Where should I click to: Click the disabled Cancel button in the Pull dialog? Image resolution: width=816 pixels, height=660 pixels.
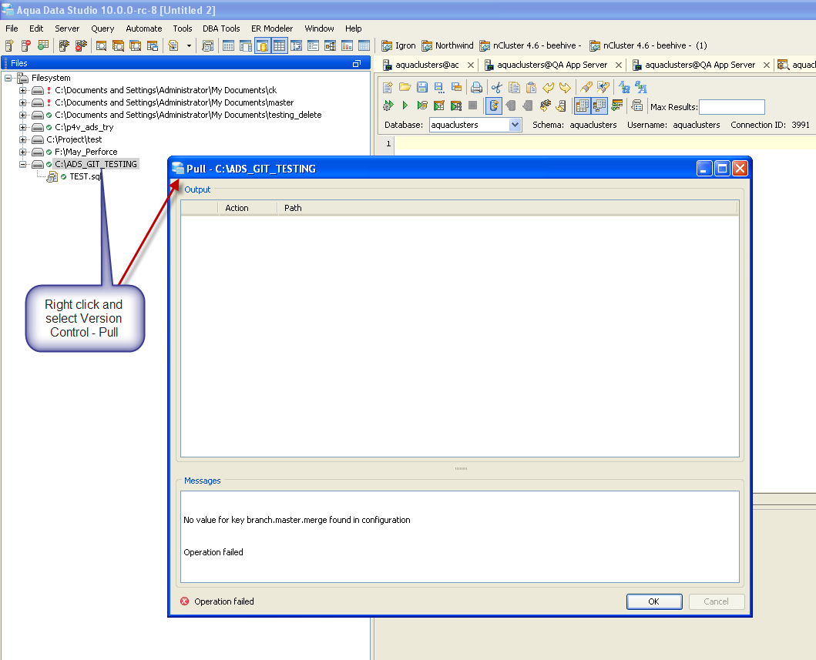click(x=717, y=601)
